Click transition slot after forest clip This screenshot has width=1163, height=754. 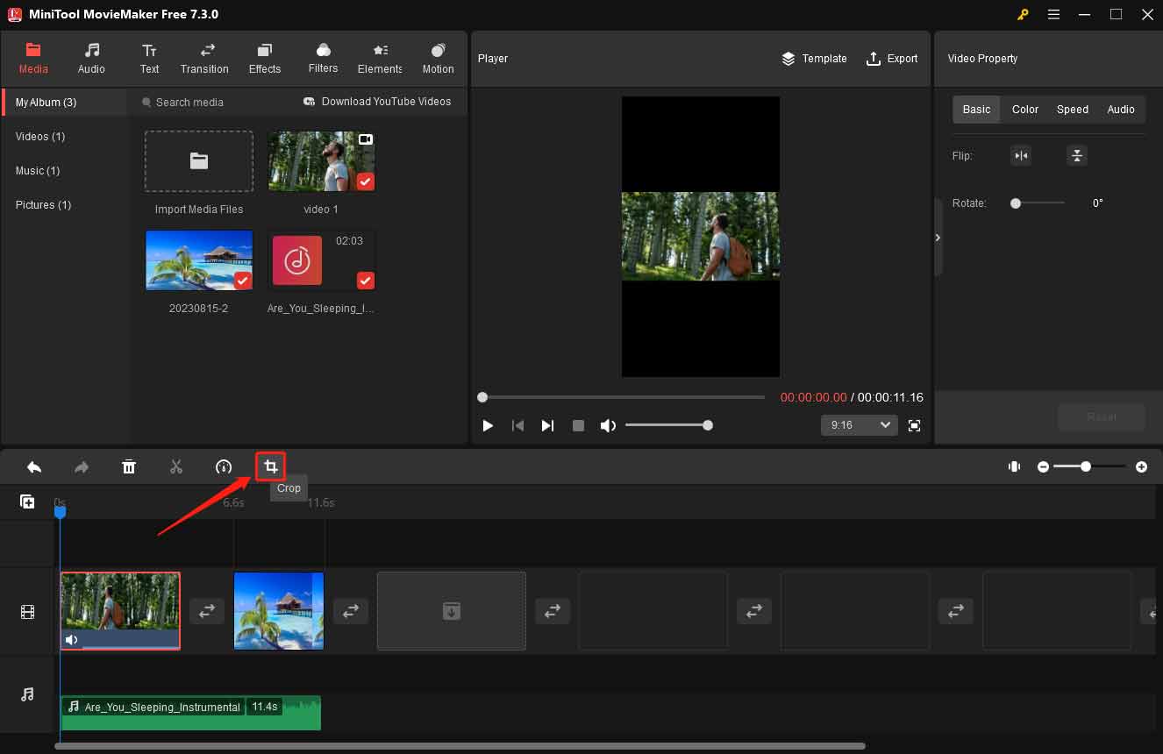point(207,611)
